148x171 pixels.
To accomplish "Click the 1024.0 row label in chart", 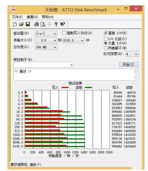I will tap(18, 135).
